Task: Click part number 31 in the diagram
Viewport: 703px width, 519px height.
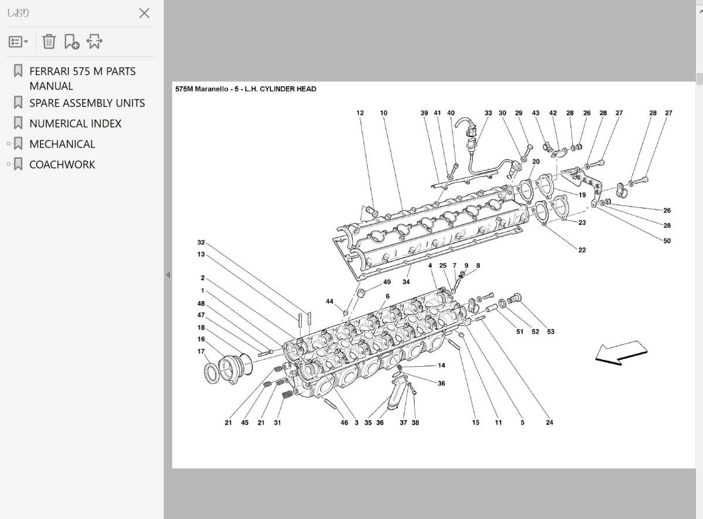Action: [x=277, y=422]
